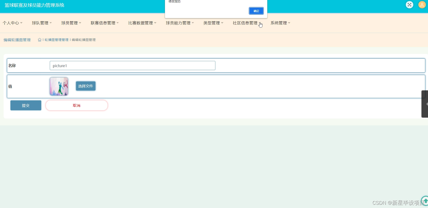Click 球员能力管理 in navigation
This screenshot has width=428, height=208.
coord(178,23)
